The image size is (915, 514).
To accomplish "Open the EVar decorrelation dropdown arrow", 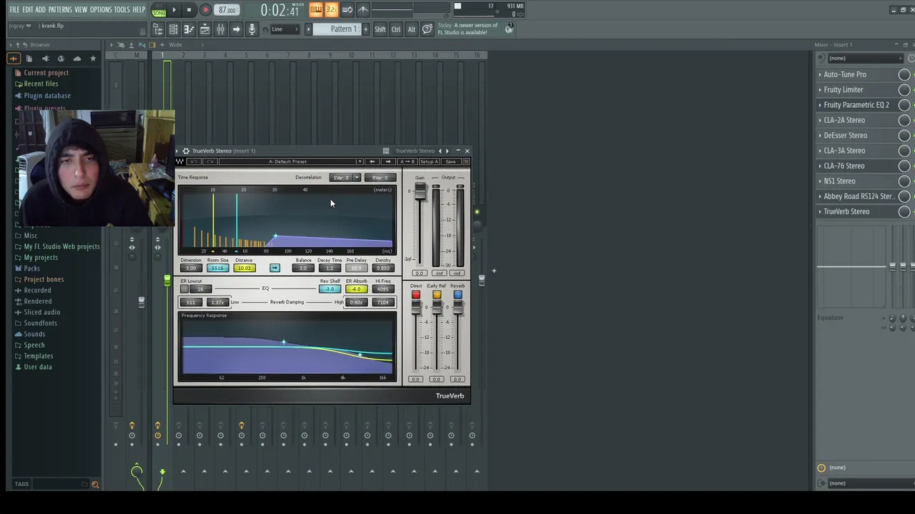I will tap(357, 178).
